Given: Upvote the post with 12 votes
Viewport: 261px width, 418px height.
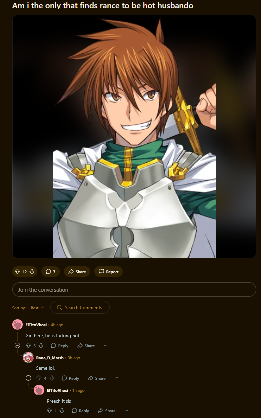Looking at the screenshot, I should pyautogui.click(x=17, y=272).
